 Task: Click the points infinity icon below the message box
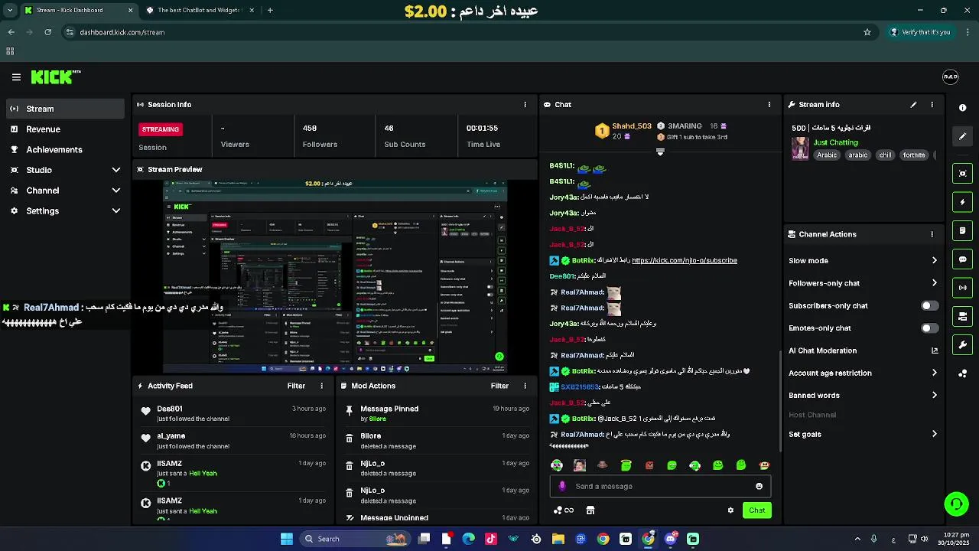[x=564, y=510]
